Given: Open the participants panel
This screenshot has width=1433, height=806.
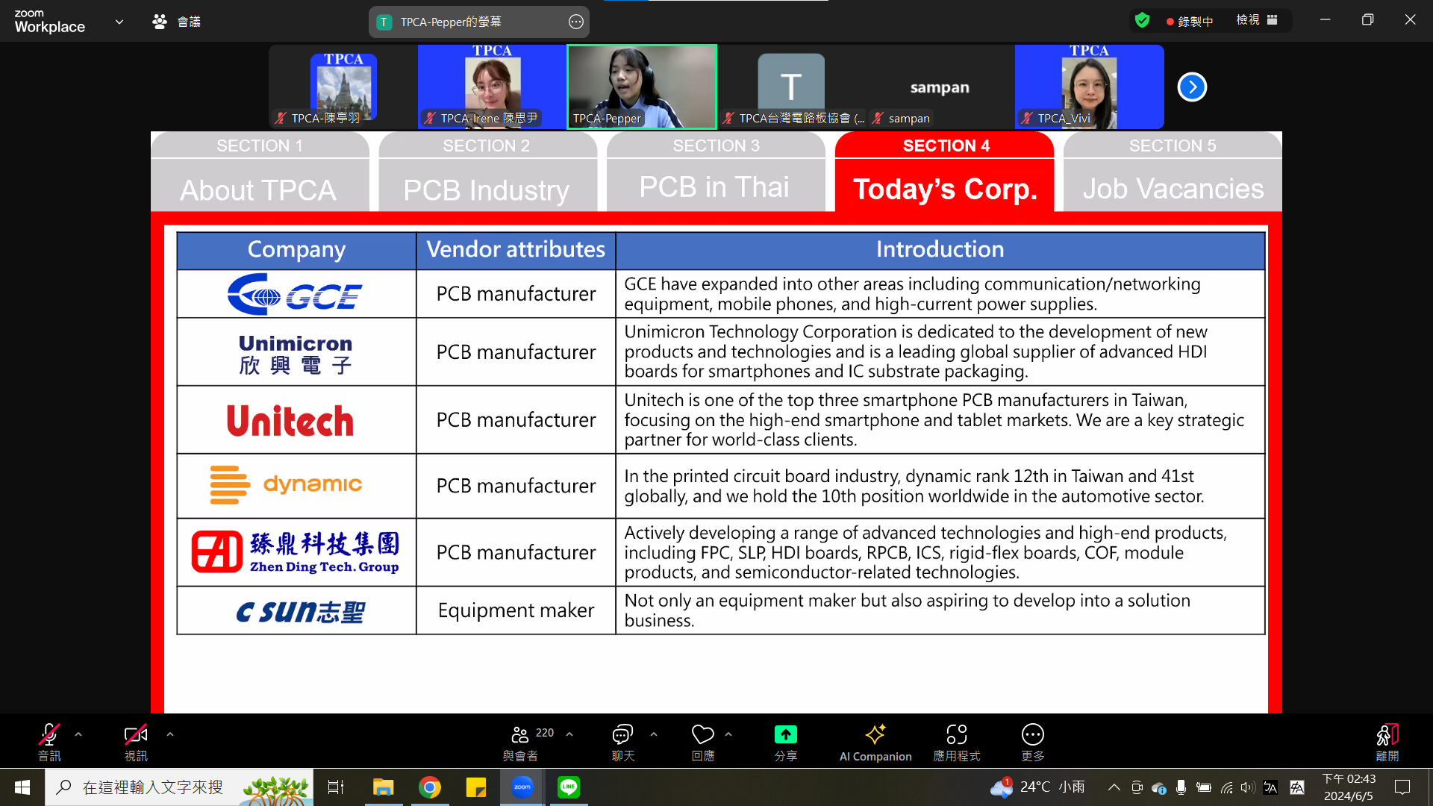Looking at the screenshot, I should pos(520,742).
